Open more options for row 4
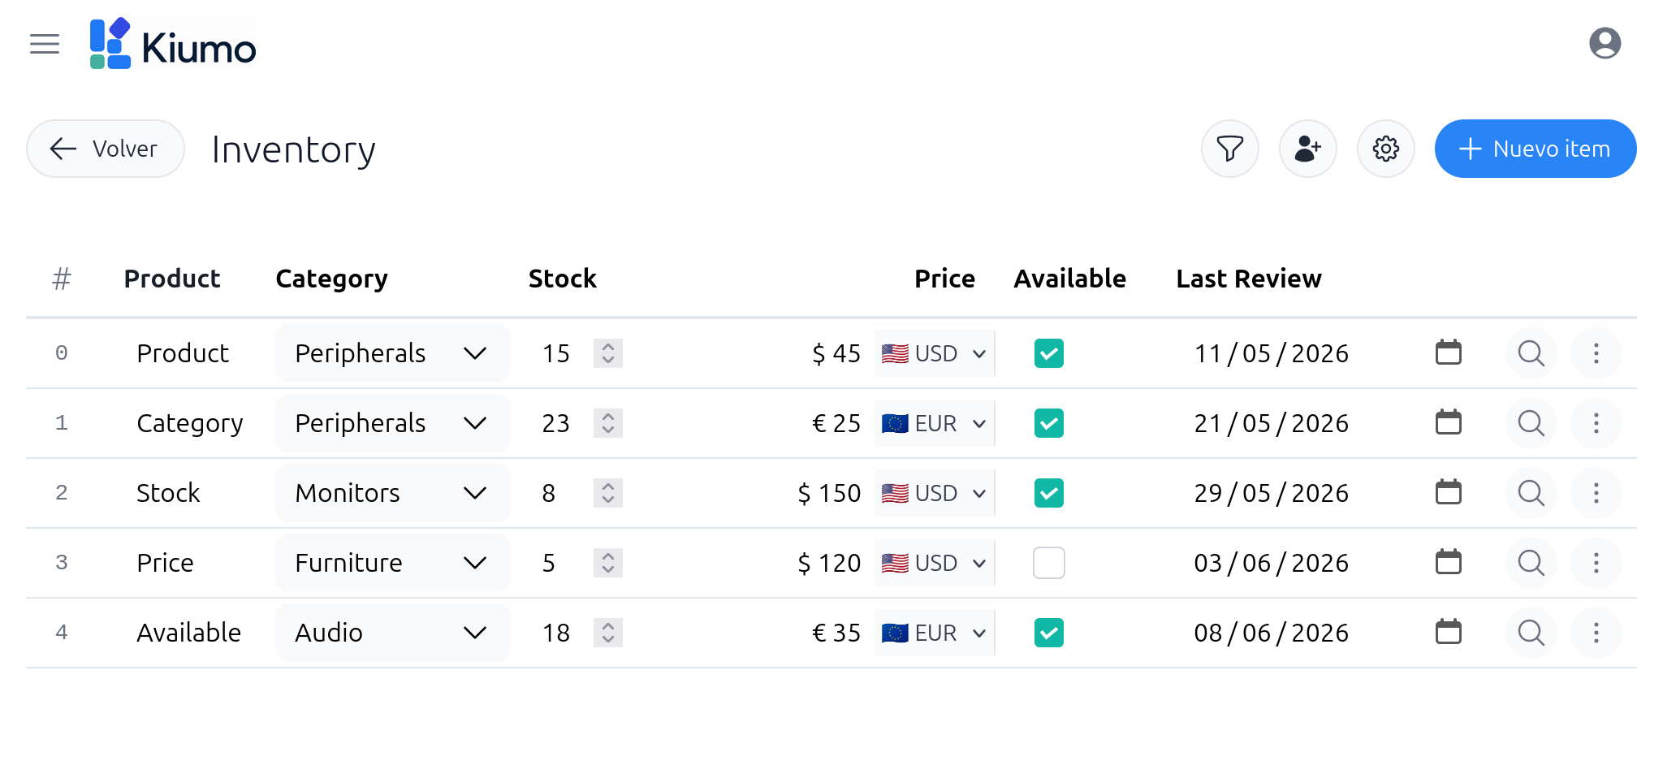This screenshot has height=761, width=1663. [1596, 633]
